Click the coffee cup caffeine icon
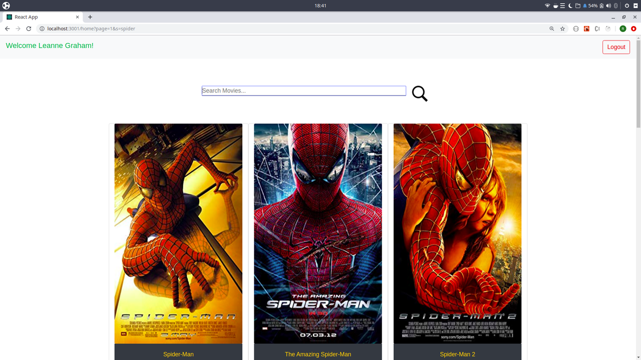The image size is (641, 360). pos(555,5)
